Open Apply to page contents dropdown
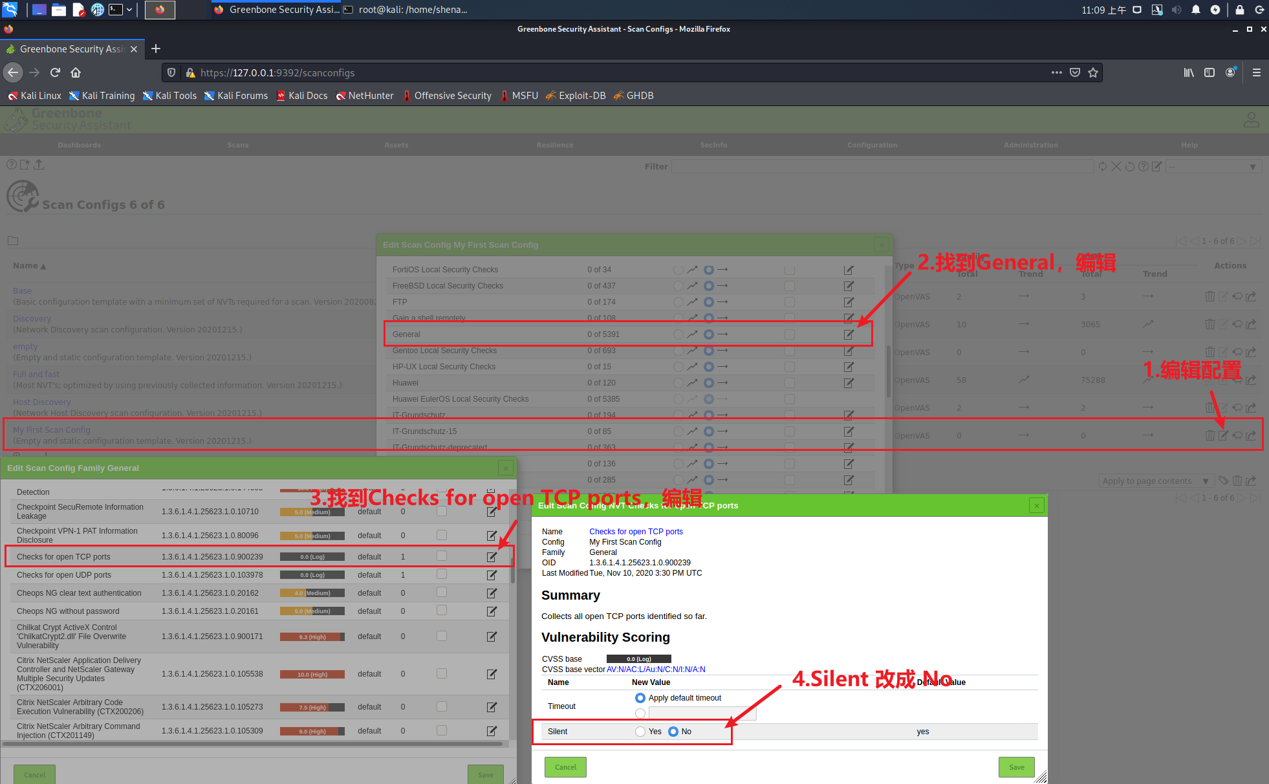 coord(1155,481)
